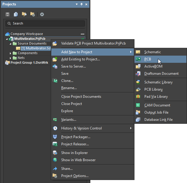This screenshot has height=183, width=187.
Task: Open the Projects panel dropdown arrow
Action: click(77, 4)
